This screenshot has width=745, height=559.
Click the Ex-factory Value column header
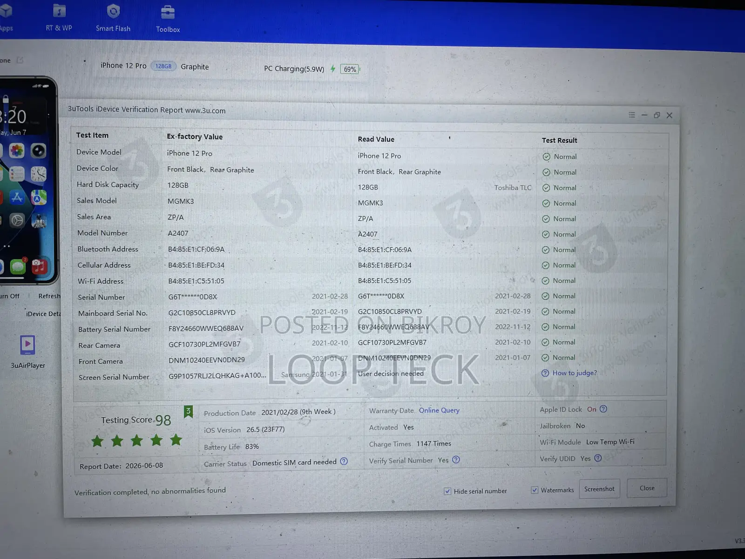(195, 136)
